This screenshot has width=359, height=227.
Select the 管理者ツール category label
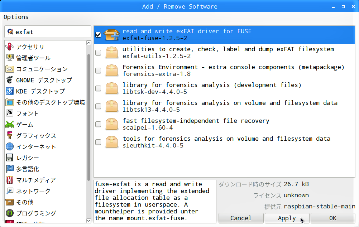tap(33, 58)
